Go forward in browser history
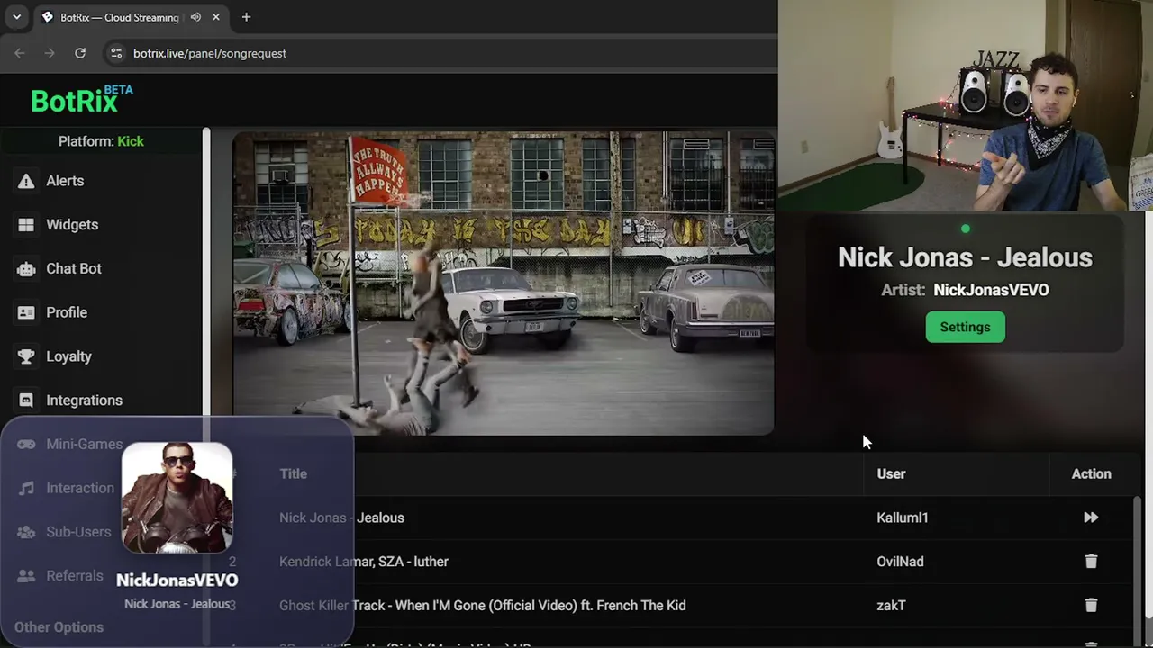 coord(50,53)
